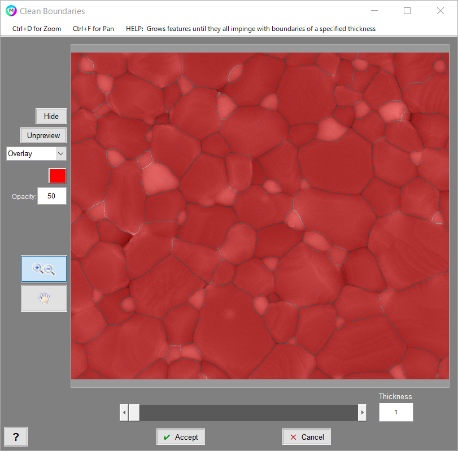The image size is (458, 451).
Task: Maximize the Clean Boundaries window
Action: coord(407,11)
